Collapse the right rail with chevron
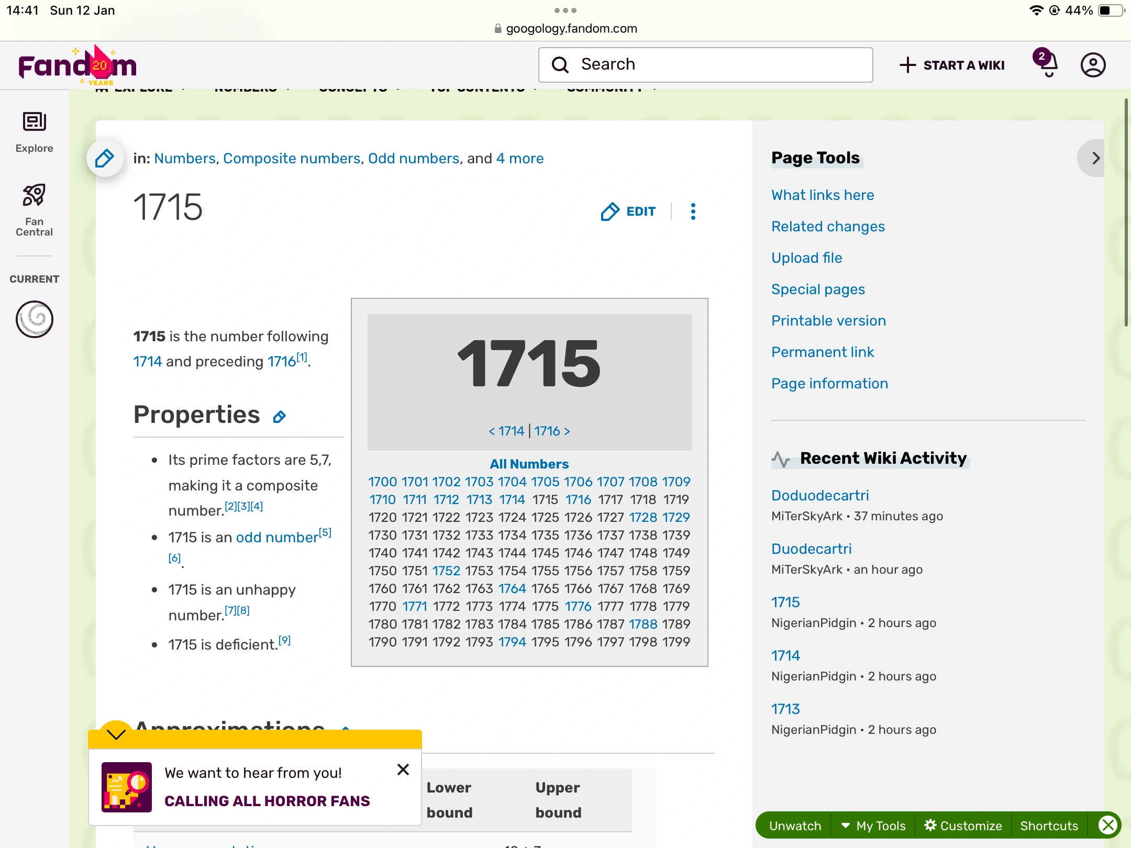This screenshot has width=1131, height=848. click(1095, 158)
